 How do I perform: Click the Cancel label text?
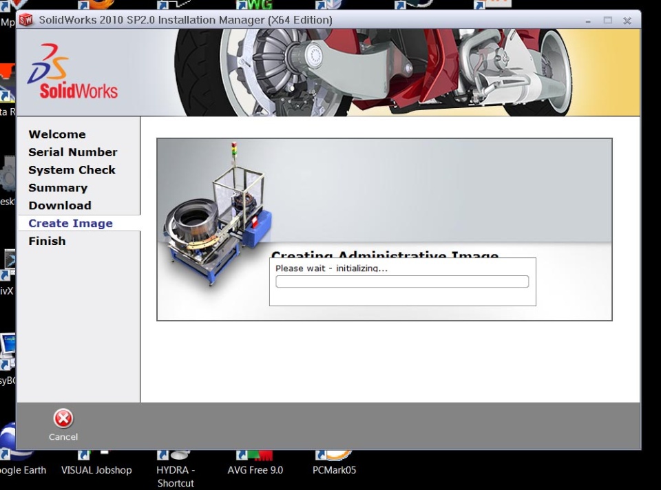63,437
